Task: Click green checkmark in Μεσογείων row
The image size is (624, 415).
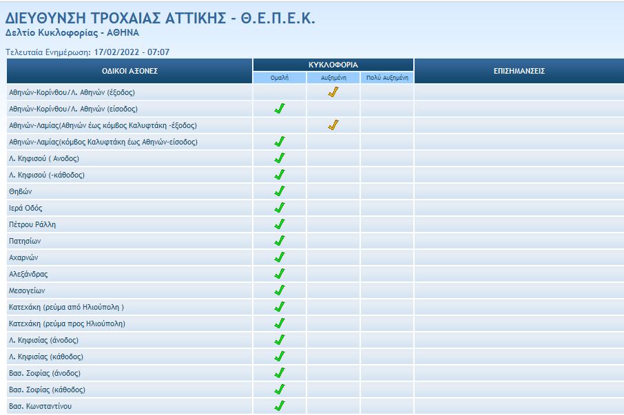Action: point(280,290)
